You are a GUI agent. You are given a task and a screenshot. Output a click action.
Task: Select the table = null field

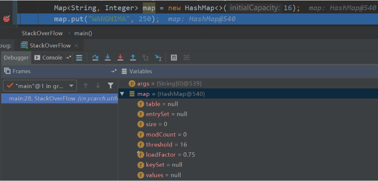(x=248, y=104)
